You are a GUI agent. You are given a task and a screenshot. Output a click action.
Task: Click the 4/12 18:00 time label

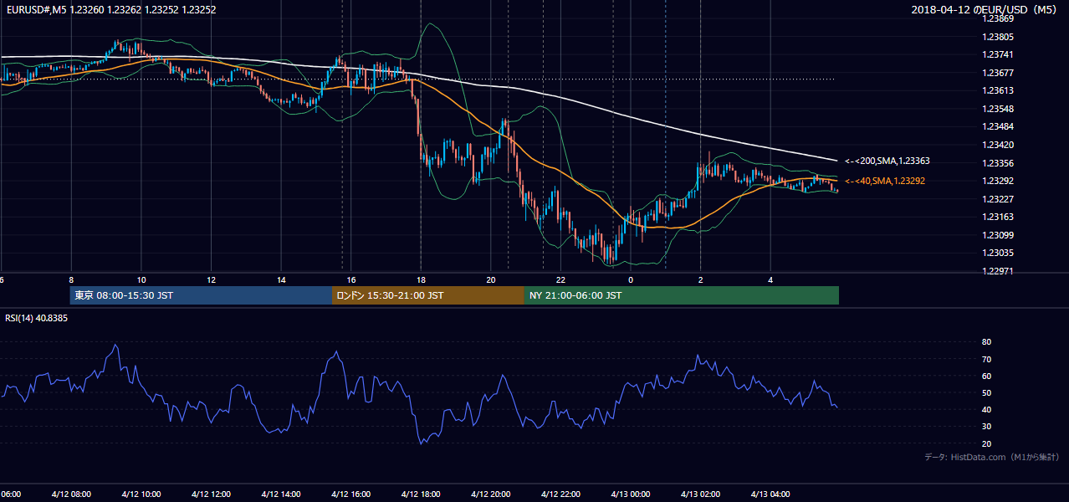click(421, 494)
